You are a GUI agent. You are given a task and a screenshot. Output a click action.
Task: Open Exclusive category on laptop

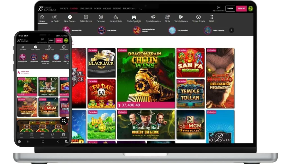[x=101, y=19]
